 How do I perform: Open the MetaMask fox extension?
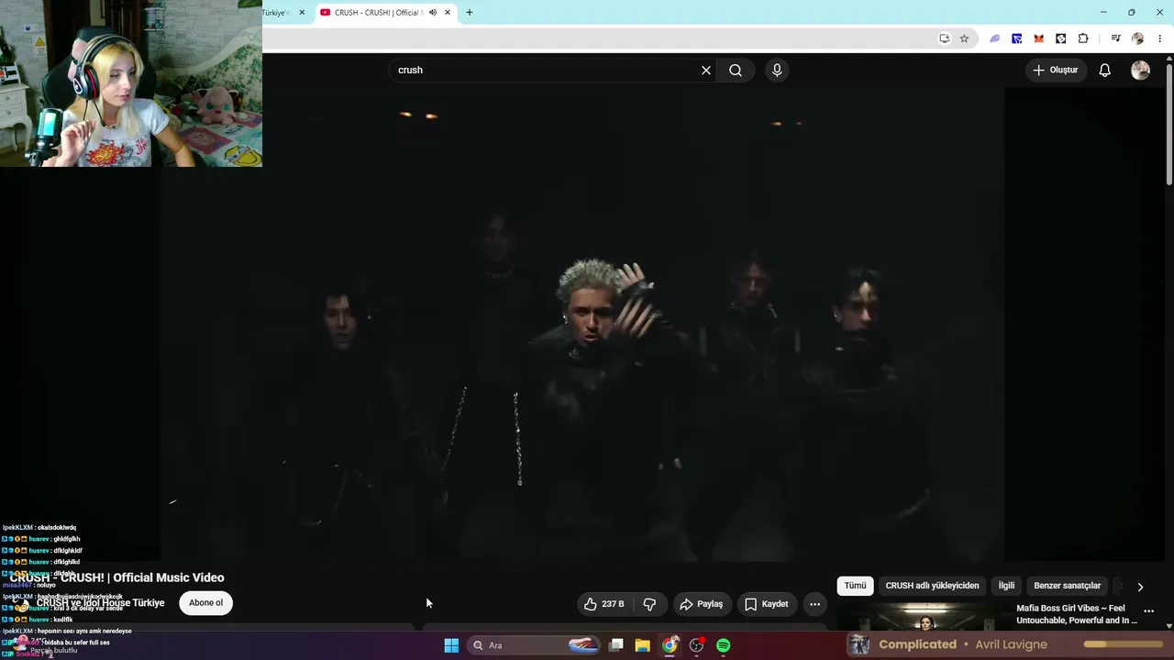(1038, 38)
